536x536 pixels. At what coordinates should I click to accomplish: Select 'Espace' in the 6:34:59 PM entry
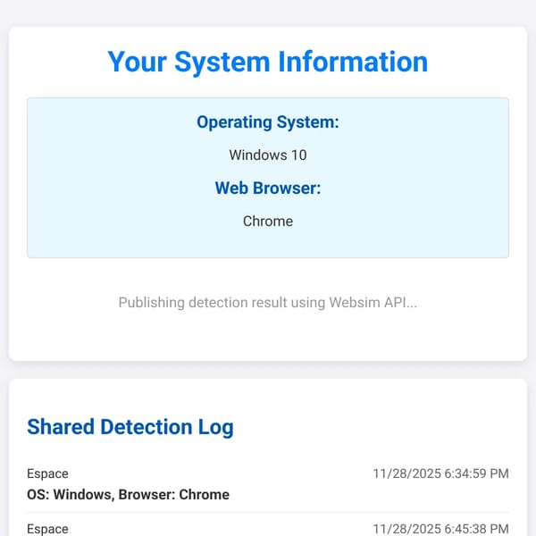pyautogui.click(x=47, y=473)
